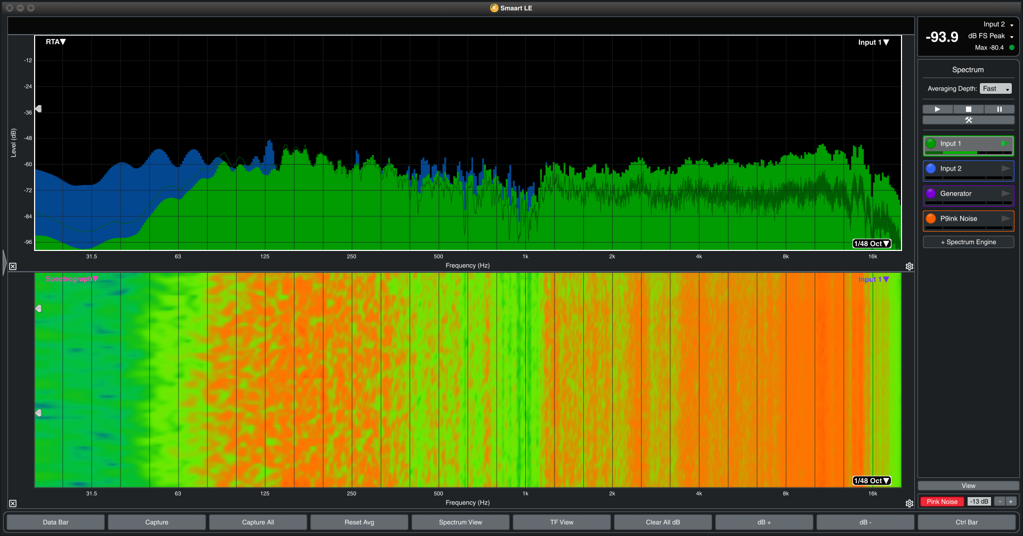Start the Input 2 engine with its arrow
This screenshot has width=1023, height=536.
1005,168
